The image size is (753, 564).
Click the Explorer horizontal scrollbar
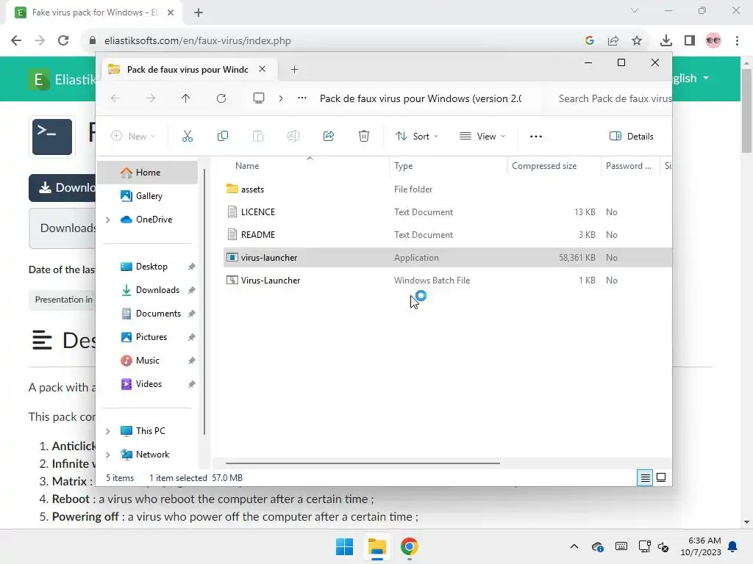363,463
